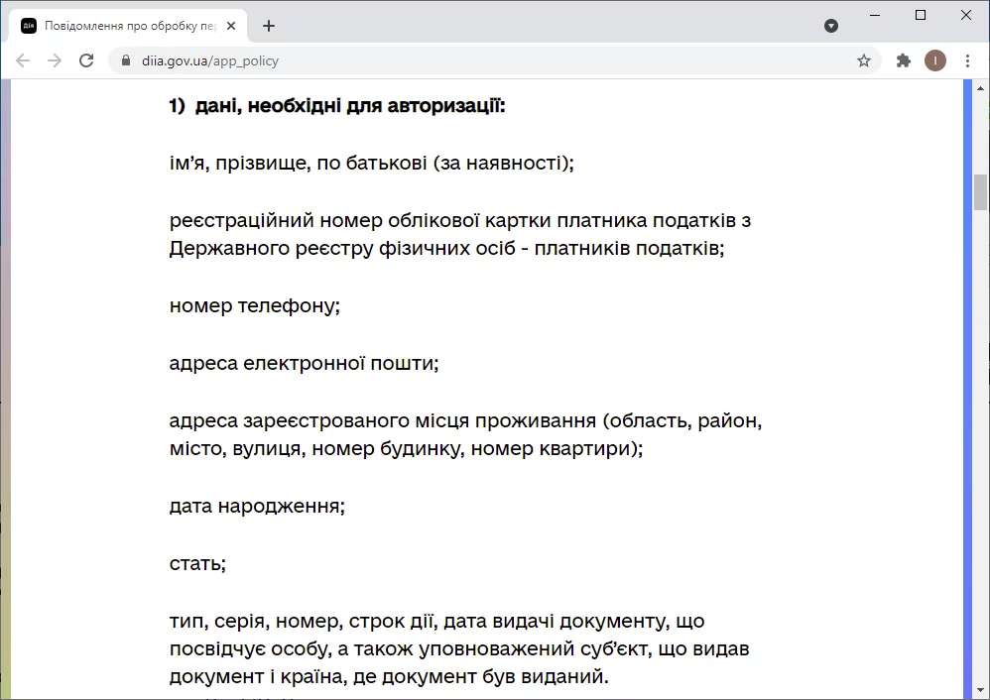Close the Chrome window
This screenshot has width=990, height=700.
(x=966, y=15)
